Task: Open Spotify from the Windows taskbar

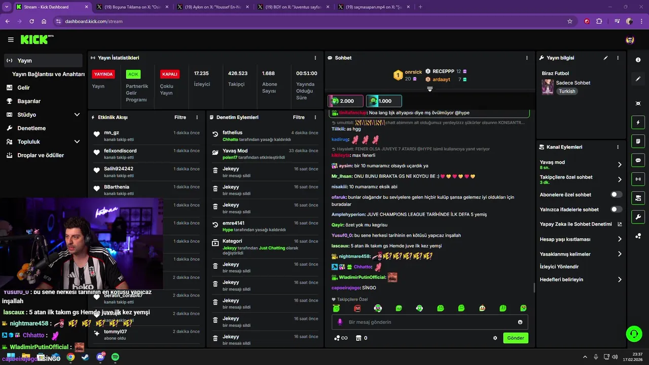Action: coord(115,357)
